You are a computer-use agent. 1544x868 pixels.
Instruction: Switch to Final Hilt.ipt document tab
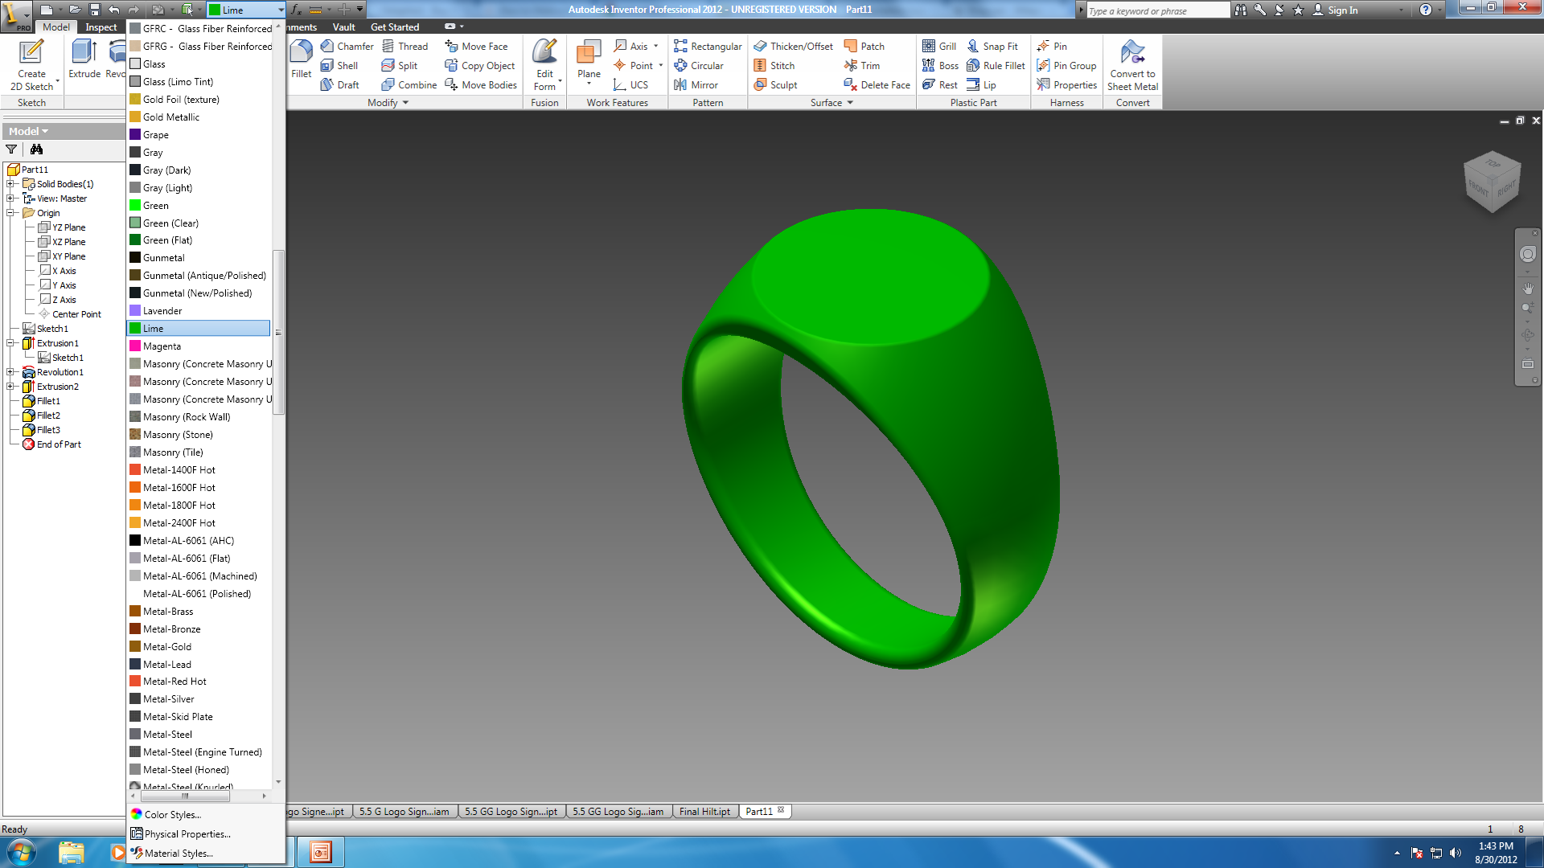click(704, 812)
